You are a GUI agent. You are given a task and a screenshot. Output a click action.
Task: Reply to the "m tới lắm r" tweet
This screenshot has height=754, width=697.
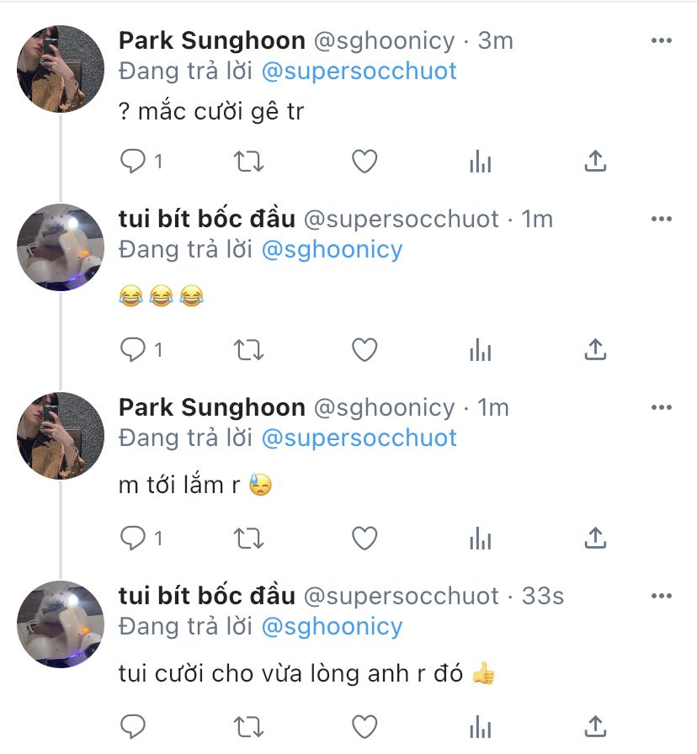(x=133, y=537)
